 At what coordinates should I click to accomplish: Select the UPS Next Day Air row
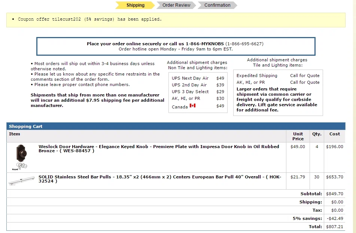point(198,78)
